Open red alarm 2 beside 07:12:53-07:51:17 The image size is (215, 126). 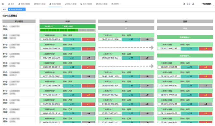(88, 95)
